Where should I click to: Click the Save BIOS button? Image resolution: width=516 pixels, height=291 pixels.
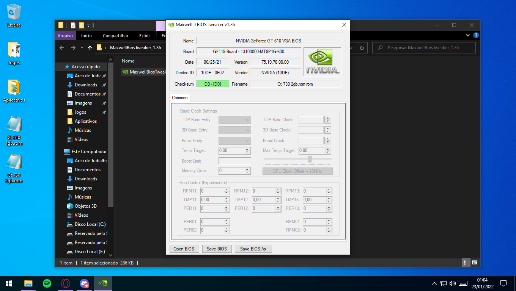217,249
